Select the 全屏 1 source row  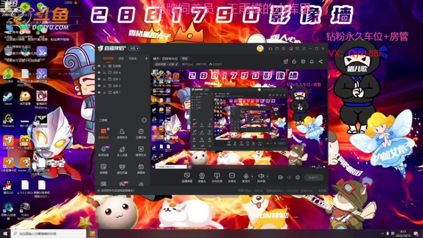pos(123,92)
